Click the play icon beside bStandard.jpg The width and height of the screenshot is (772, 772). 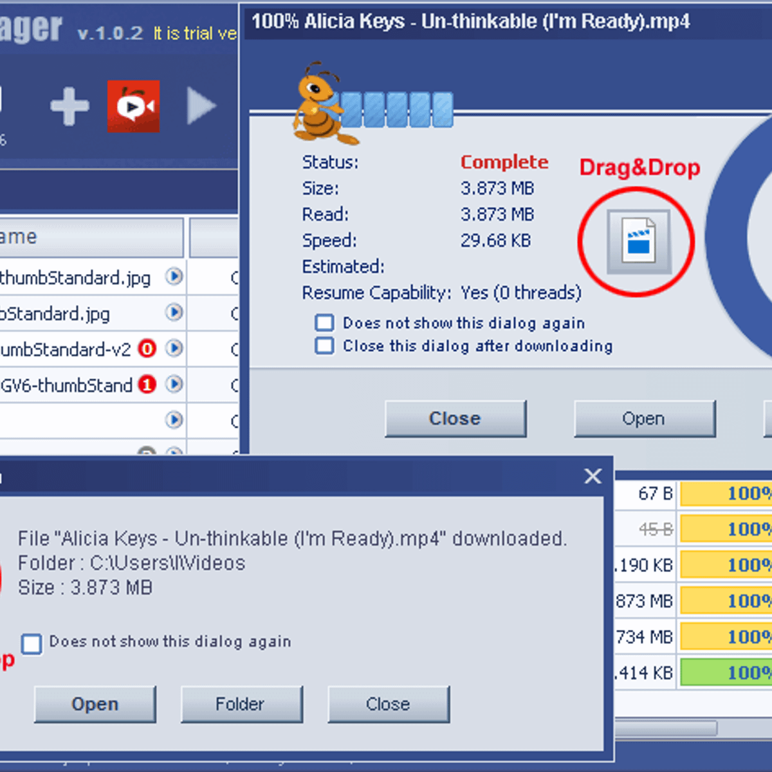[174, 313]
